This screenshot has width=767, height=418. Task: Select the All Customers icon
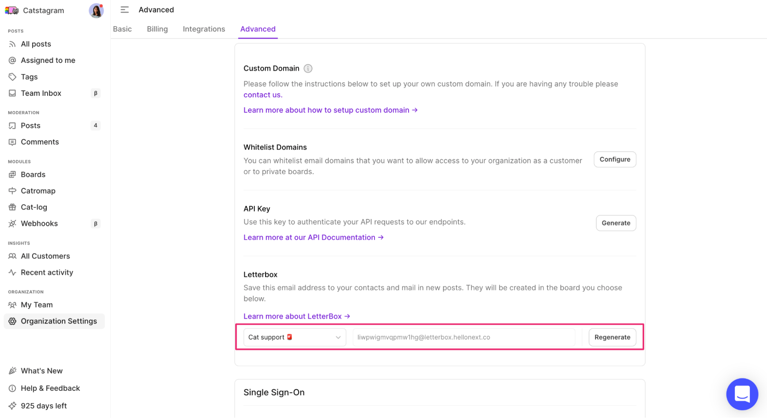[13, 256]
